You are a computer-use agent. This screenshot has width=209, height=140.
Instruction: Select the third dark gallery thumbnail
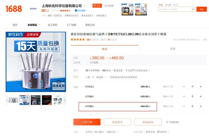pos(36,100)
